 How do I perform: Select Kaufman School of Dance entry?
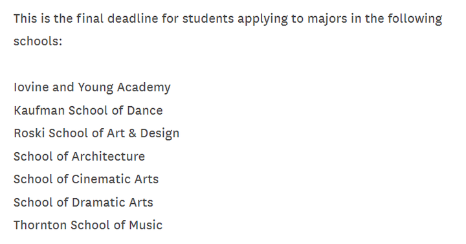coord(88,111)
